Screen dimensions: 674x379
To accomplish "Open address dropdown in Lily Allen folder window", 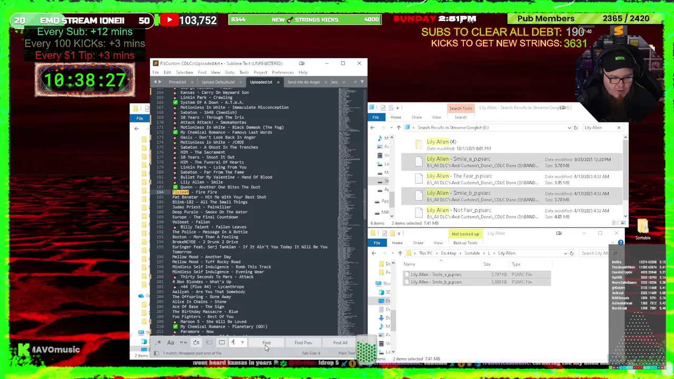I will (x=566, y=253).
